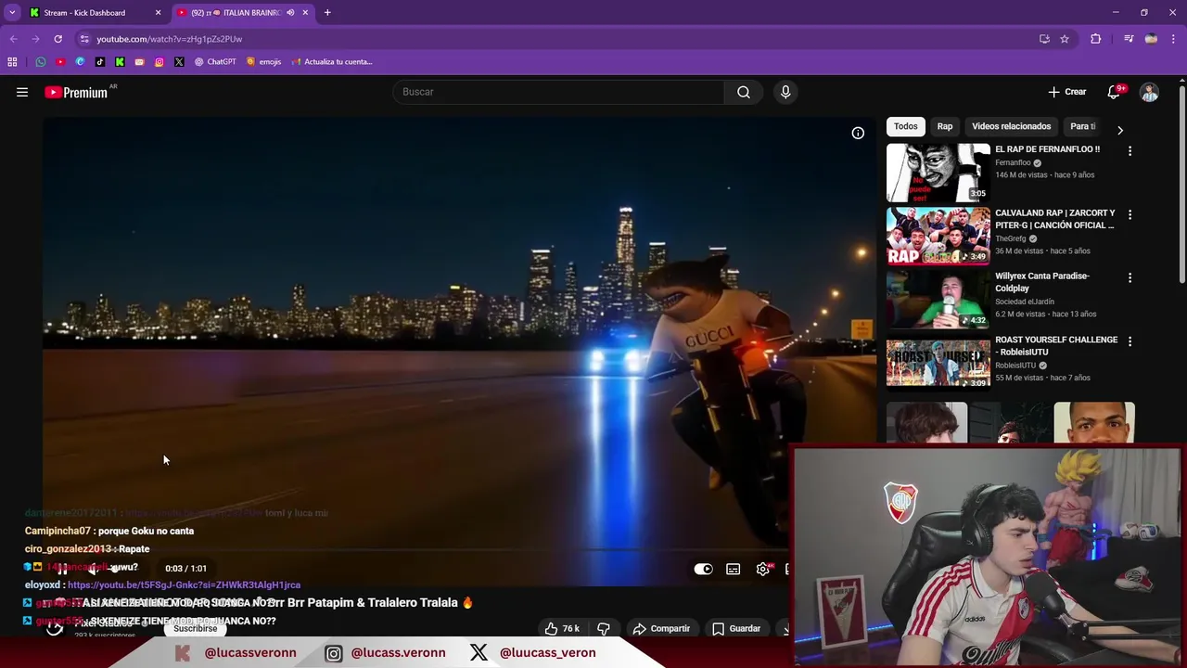The height and width of the screenshot is (668, 1187).
Task: Open Instagram bookmark icon
Action: [160, 62]
